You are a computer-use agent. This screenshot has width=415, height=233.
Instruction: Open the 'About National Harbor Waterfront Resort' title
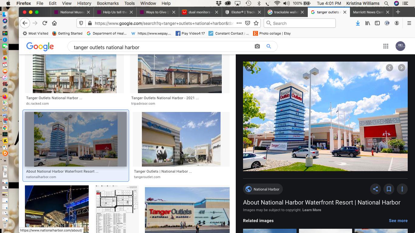322,202
